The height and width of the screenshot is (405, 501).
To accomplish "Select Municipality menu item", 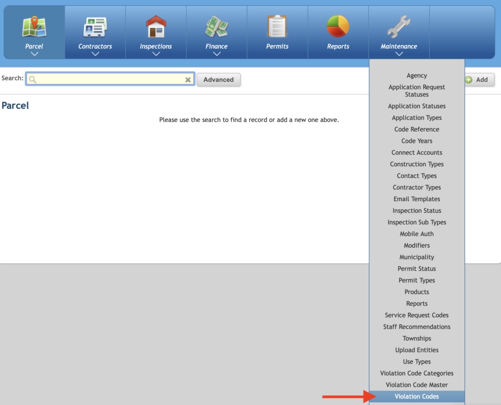I will coord(417,257).
